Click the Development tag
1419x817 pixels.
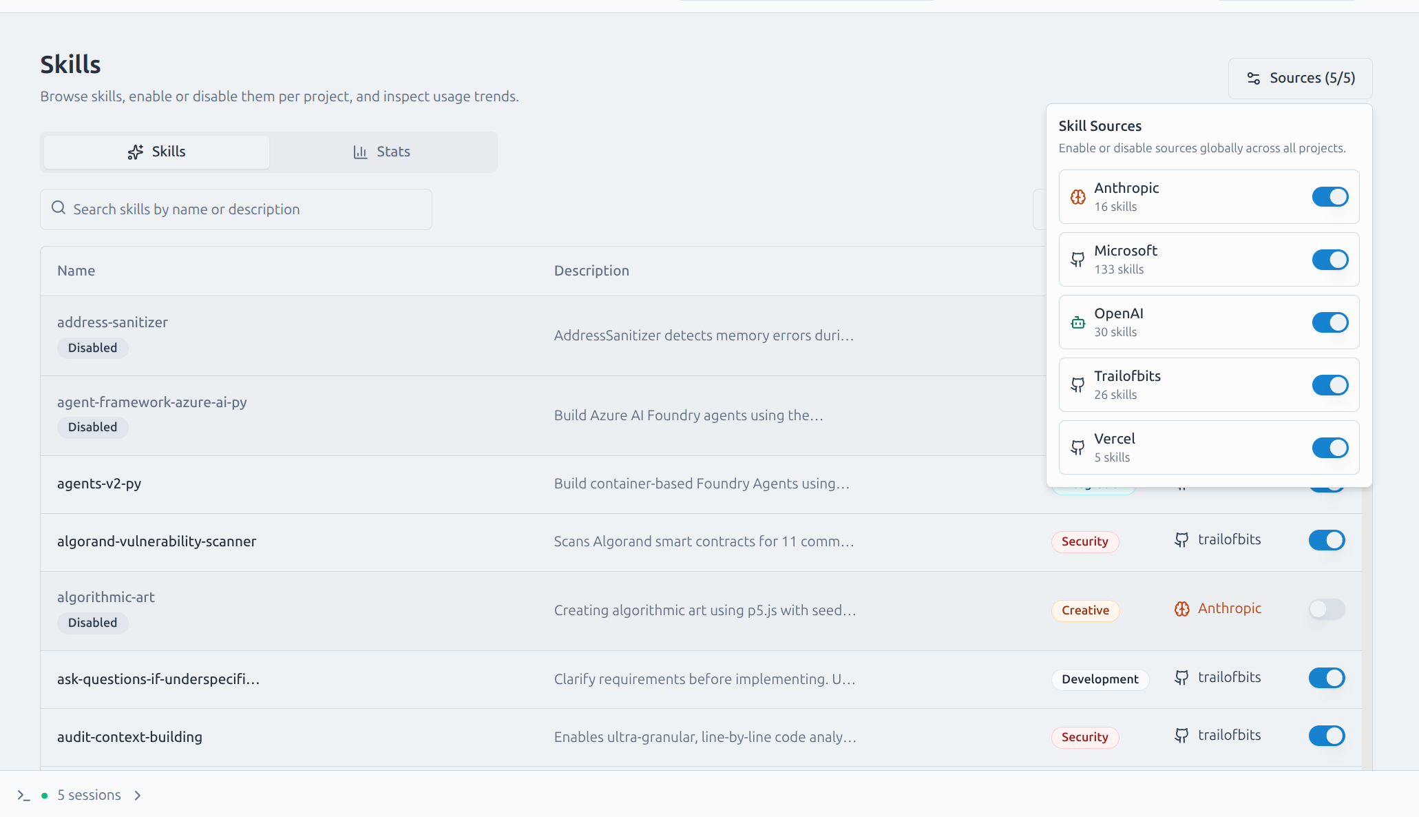(x=1100, y=679)
